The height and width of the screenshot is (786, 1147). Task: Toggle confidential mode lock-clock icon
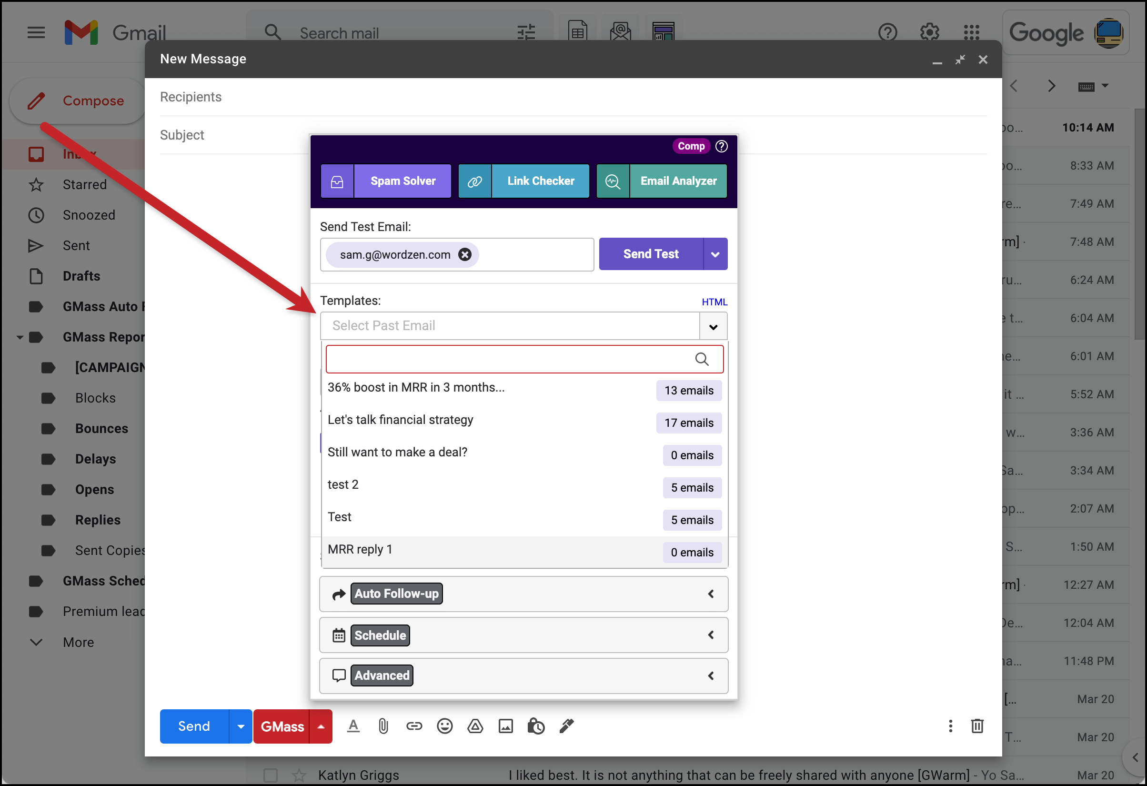pyautogui.click(x=536, y=726)
